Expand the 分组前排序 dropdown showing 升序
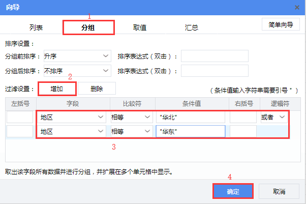The width and height of the screenshot is (306, 204). click(x=77, y=55)
